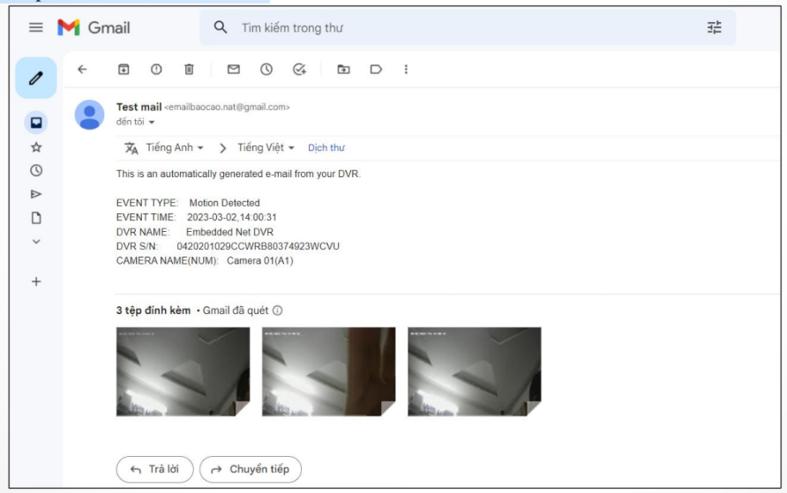The height and width of the screenshot is (493, 787).
Task: Move the email to a folder
Action: coord(343,69)
